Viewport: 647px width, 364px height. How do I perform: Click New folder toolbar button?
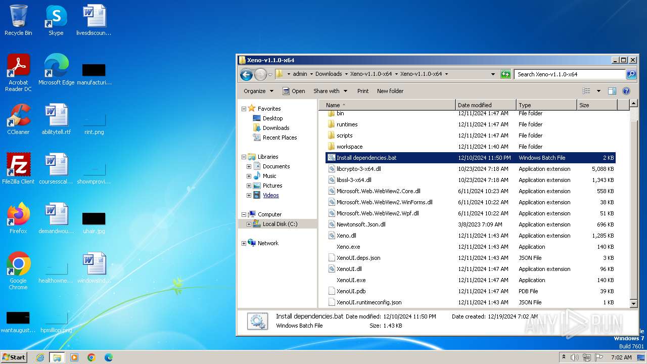point(390,91)
